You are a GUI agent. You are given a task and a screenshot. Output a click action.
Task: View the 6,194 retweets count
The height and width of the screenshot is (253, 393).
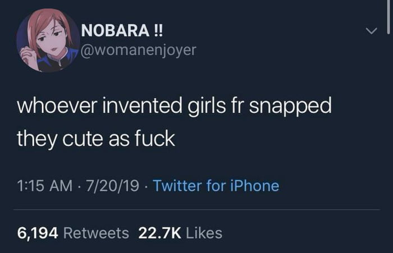coord(38,233)
